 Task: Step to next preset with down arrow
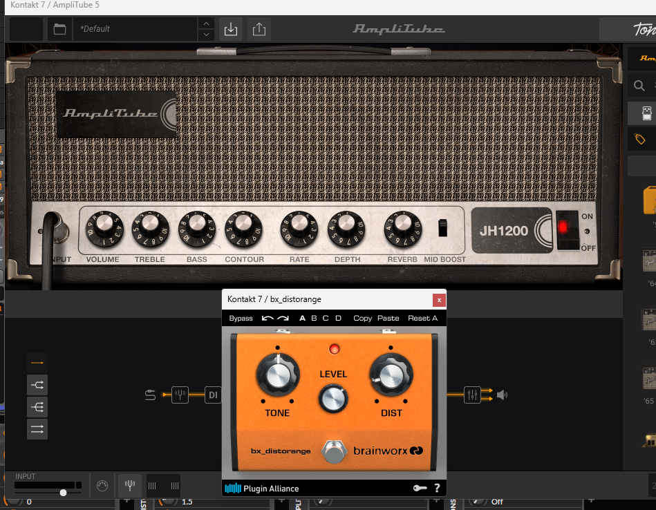[206, 35]
